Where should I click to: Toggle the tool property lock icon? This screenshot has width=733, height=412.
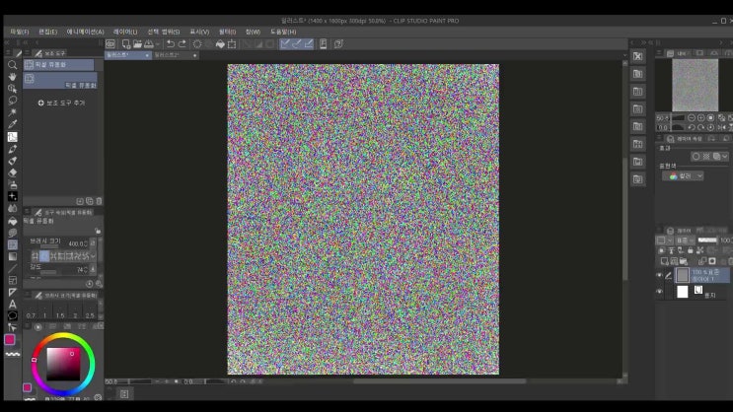98,231
